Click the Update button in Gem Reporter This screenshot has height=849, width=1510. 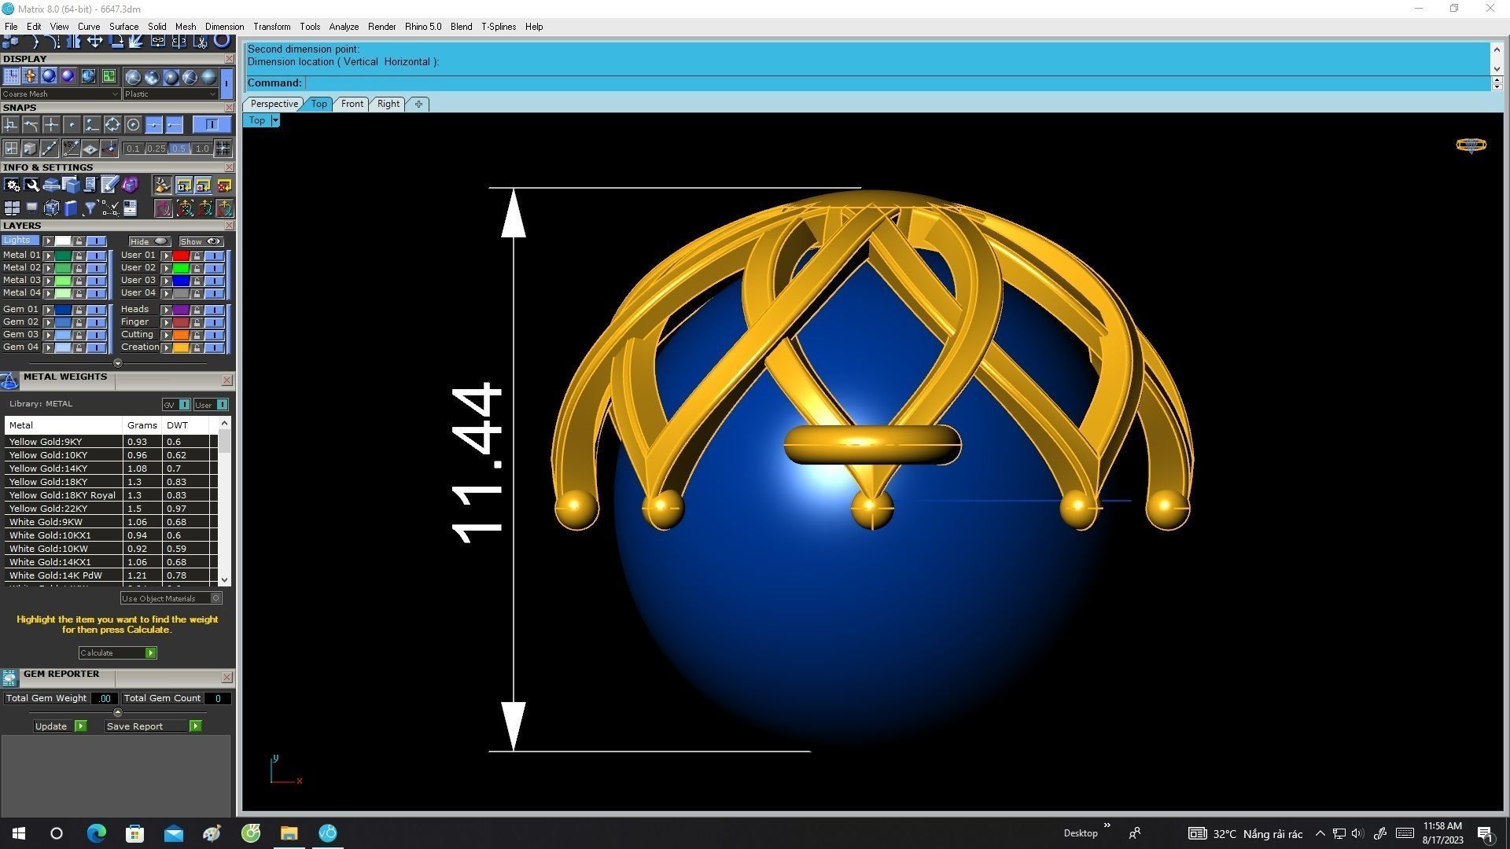pos(61,726)
